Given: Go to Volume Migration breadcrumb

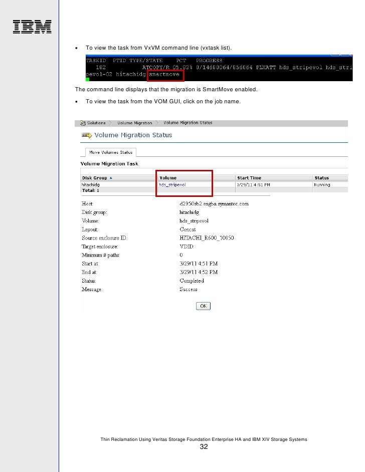Looking at the screenshot, I should pyautogui.click(x=134, y=123).
